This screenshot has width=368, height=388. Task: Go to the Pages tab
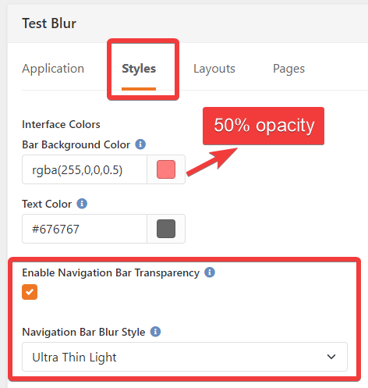point(288,69)
